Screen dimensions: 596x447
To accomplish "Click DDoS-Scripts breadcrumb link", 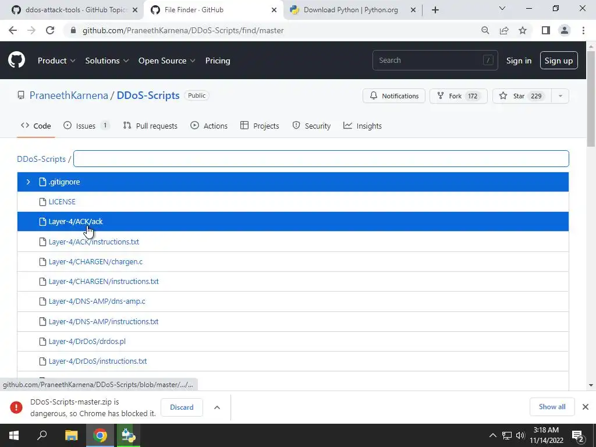I will coord(41,159).
